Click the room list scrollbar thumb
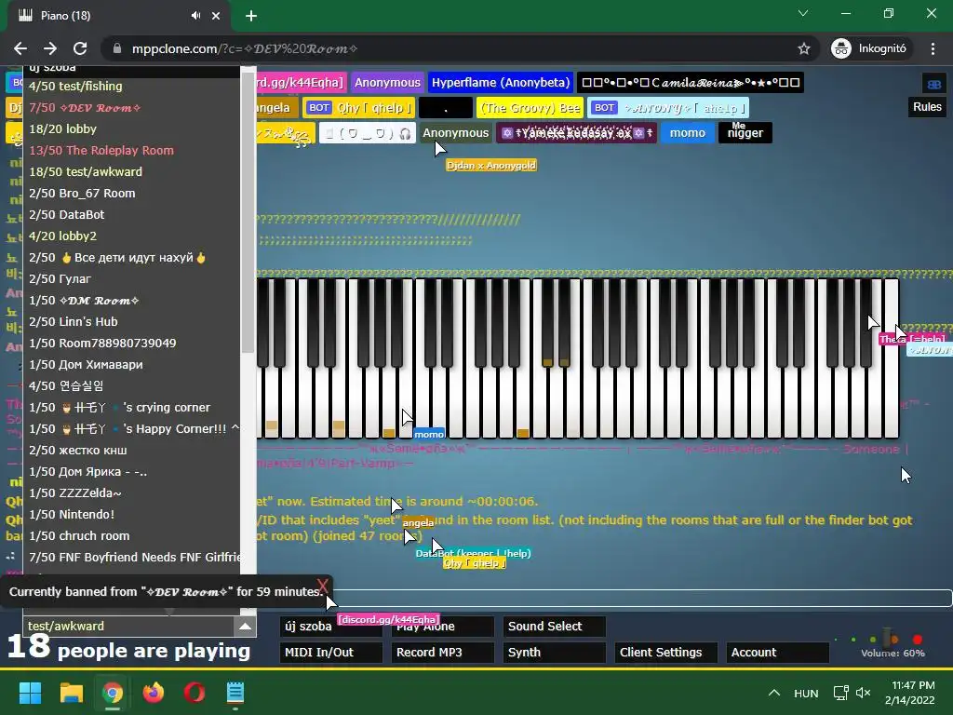Screen dimensions: 953x715 tap(248, 214)
